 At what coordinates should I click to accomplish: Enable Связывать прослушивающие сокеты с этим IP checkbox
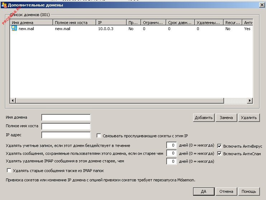(x=99, y=136)
